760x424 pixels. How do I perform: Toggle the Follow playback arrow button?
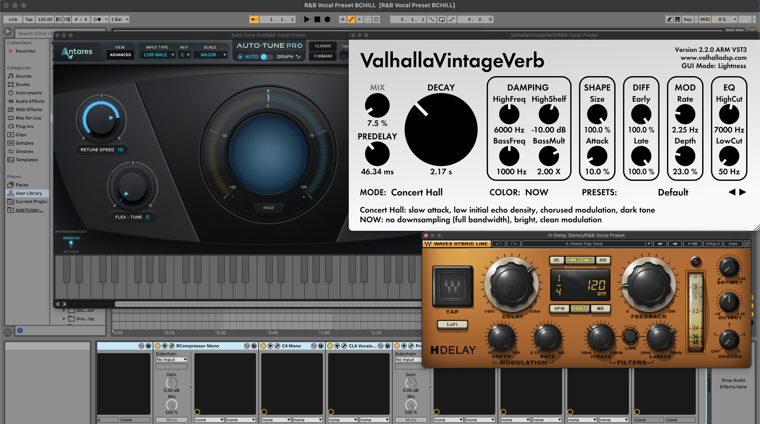point(253,19)
